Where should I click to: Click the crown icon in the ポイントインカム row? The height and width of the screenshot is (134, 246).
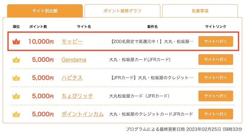16,114
